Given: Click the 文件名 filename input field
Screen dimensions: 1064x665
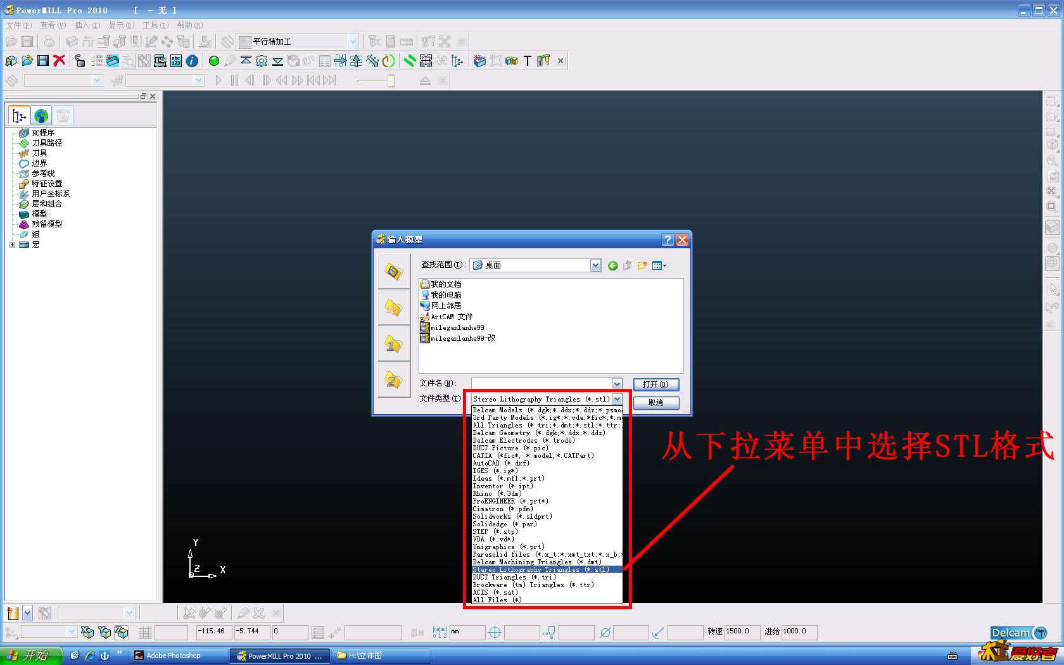Looking at the screenshot, I should click(x=542, y=384).
